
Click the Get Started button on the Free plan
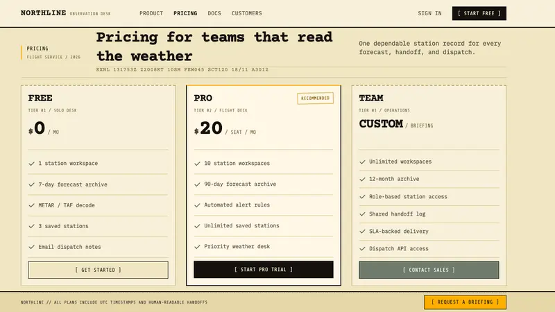pos(98,270)
